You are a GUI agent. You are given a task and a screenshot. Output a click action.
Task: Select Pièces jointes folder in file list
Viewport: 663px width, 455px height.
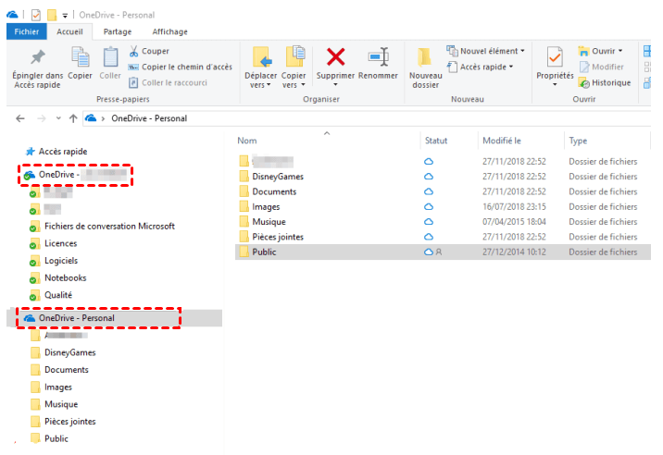278,237
